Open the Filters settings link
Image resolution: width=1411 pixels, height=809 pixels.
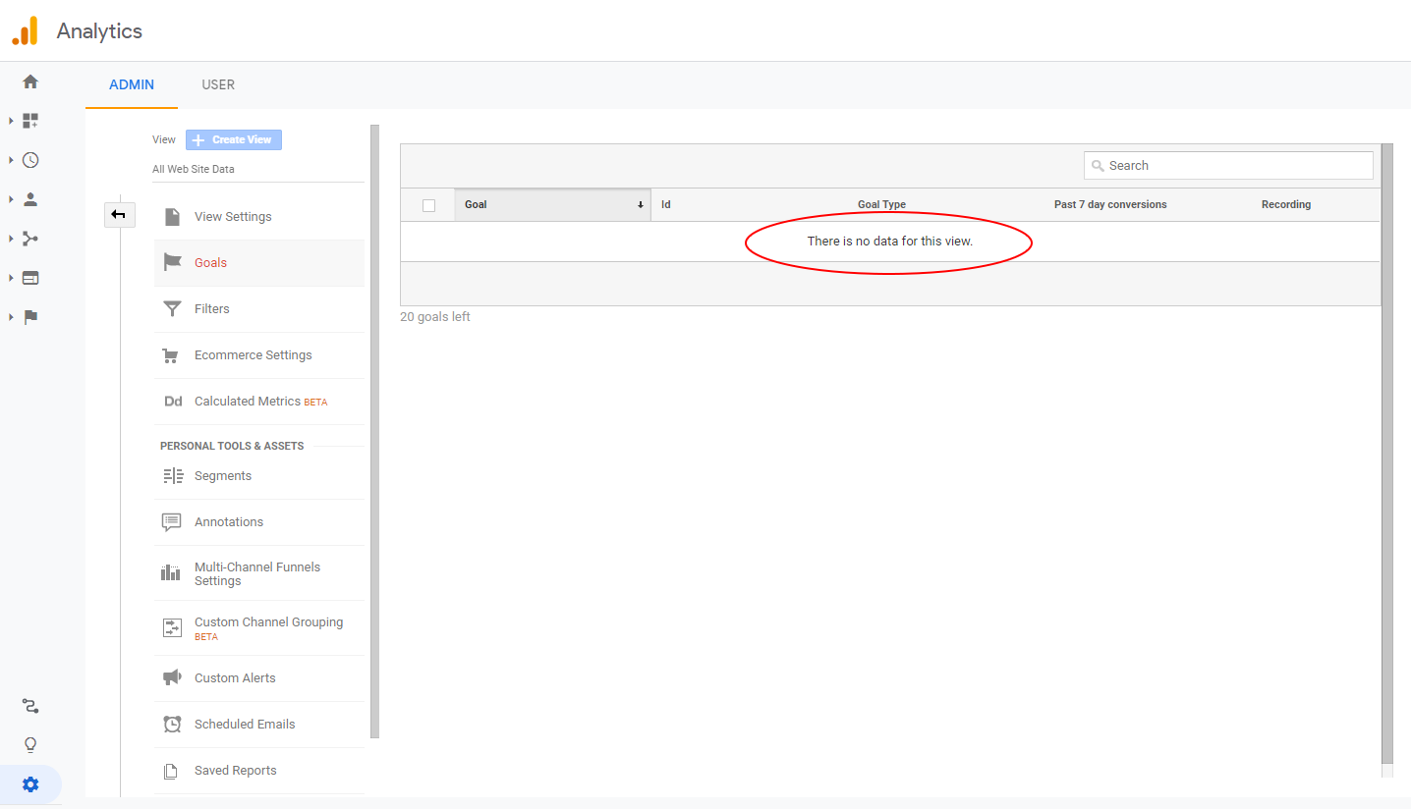[212, 308]
